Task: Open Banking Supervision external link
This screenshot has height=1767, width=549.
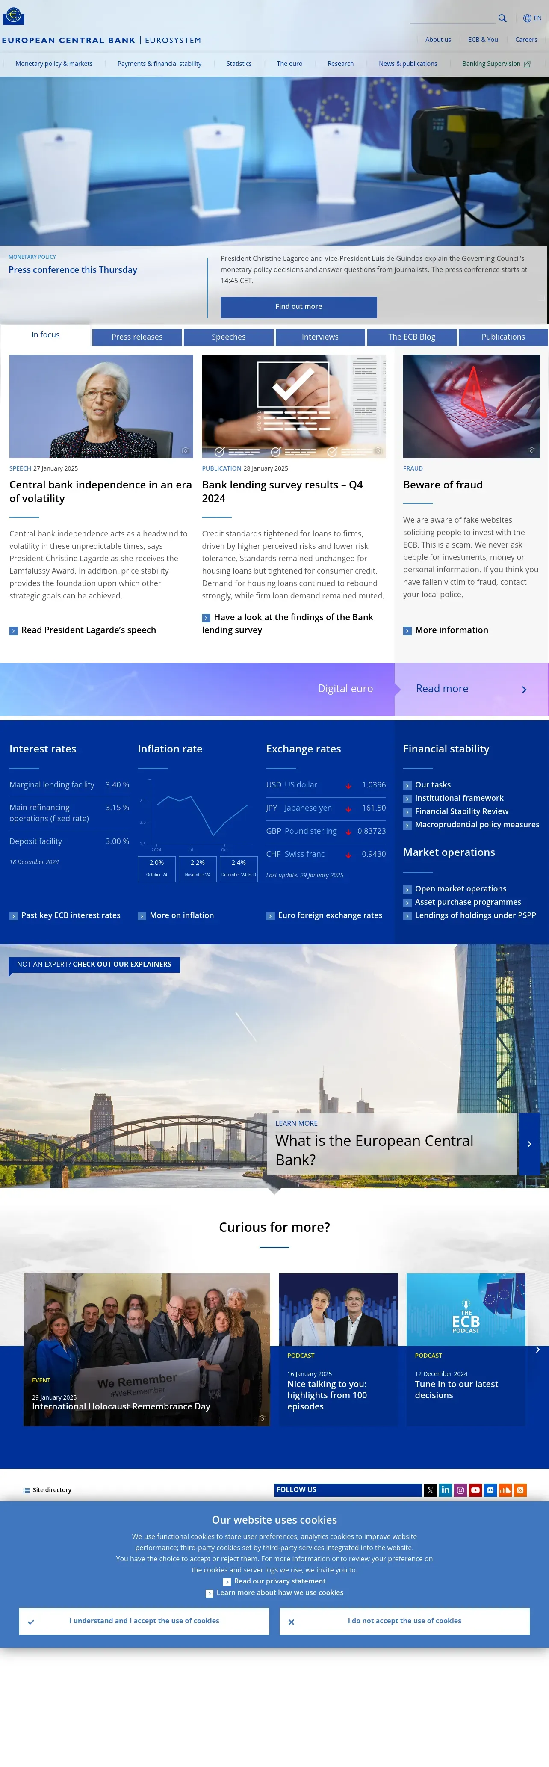Action: [496, 64]
